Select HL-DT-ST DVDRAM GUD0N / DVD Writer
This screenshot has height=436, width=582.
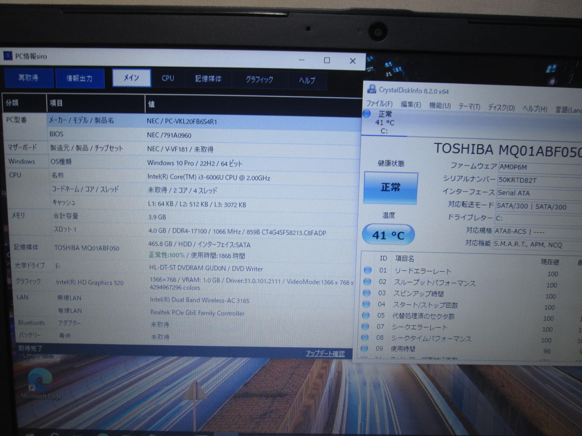point(206,269)
